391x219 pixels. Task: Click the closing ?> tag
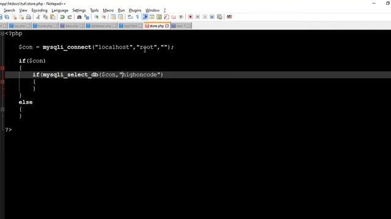click(x=8, y=130)
